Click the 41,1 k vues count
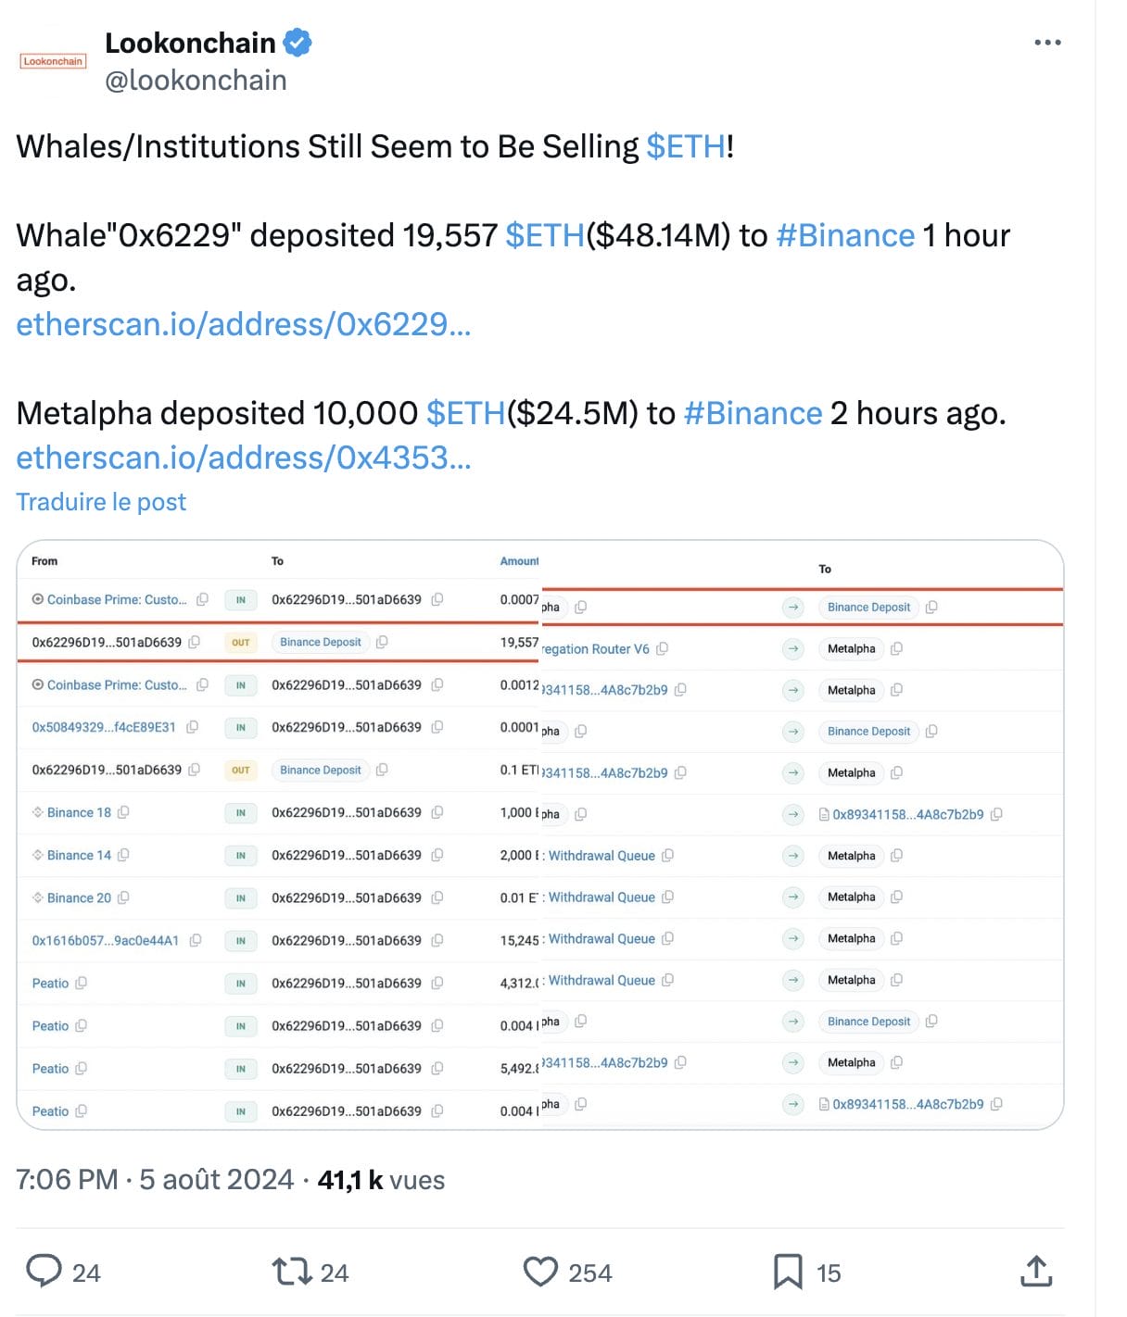This screenshot has height=1317, width=1127. (x=381, y=1180)
